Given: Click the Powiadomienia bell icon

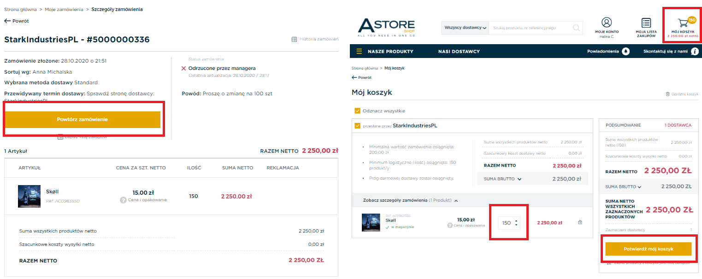Looking at the screenshot, I should click(x=625, y=51).
